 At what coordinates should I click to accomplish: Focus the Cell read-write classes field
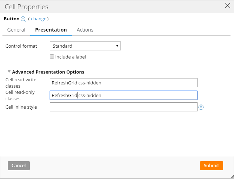(x=123, y=83)
